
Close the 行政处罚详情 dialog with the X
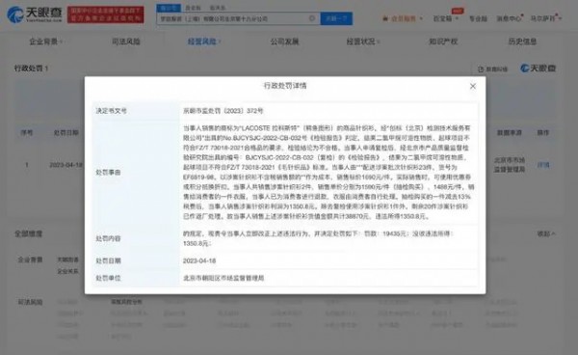(x=473, y=86)
